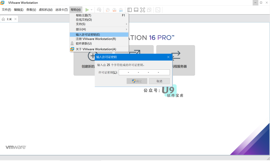Expand the 提示(H) submenu
Viewport: 270px width, 161px height.
tap(99, 29)
